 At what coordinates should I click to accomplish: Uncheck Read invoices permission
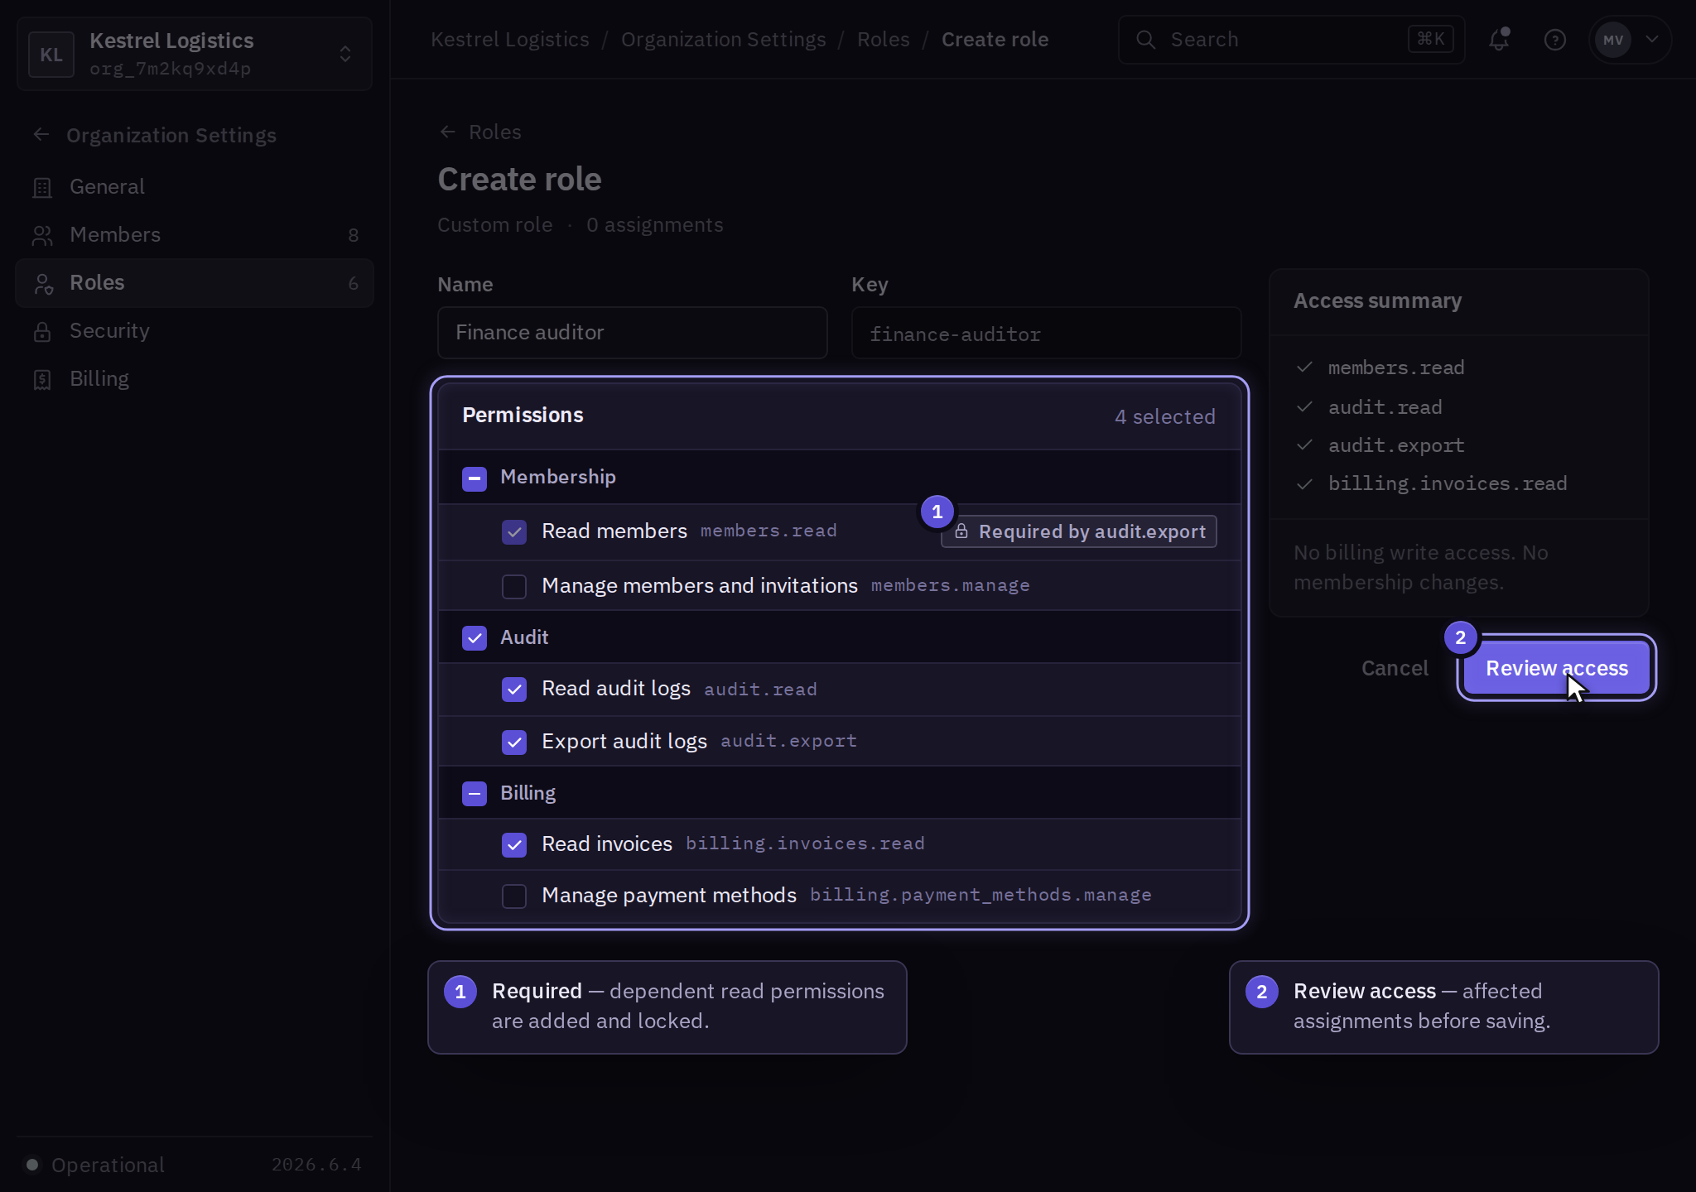point(514,844)
